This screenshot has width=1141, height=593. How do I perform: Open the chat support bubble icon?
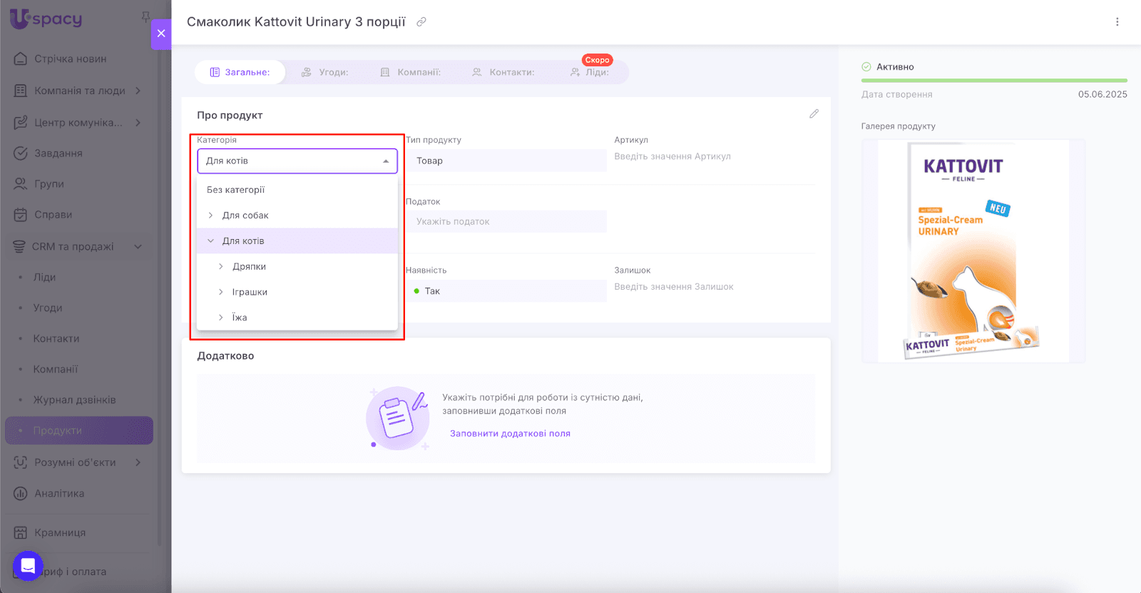click(28, 566)
